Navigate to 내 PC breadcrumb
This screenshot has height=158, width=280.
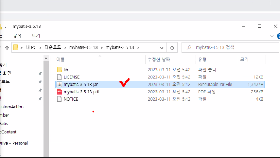pos(31,47)
